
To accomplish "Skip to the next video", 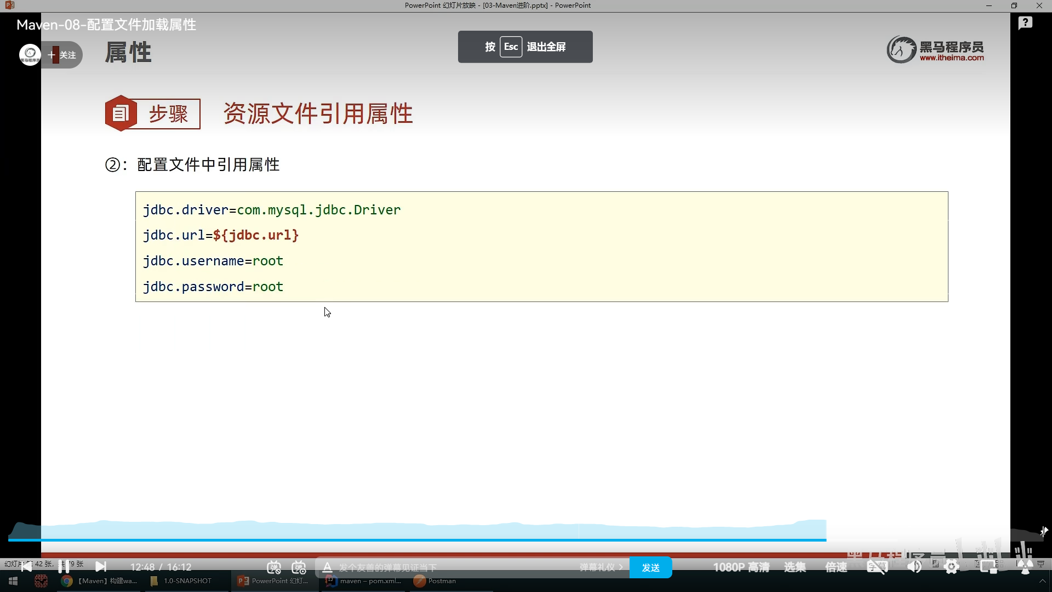I will coord(101,566).
